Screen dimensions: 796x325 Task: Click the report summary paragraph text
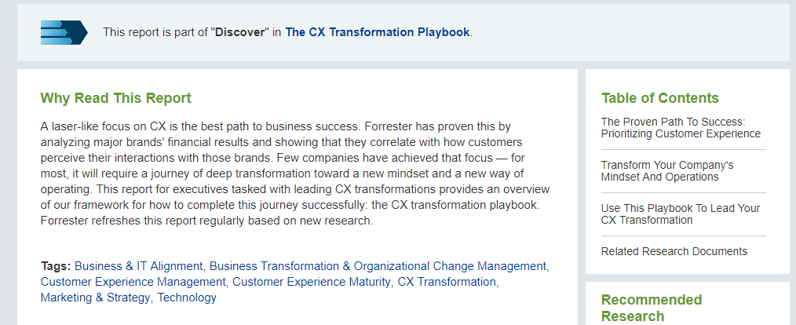295,173
